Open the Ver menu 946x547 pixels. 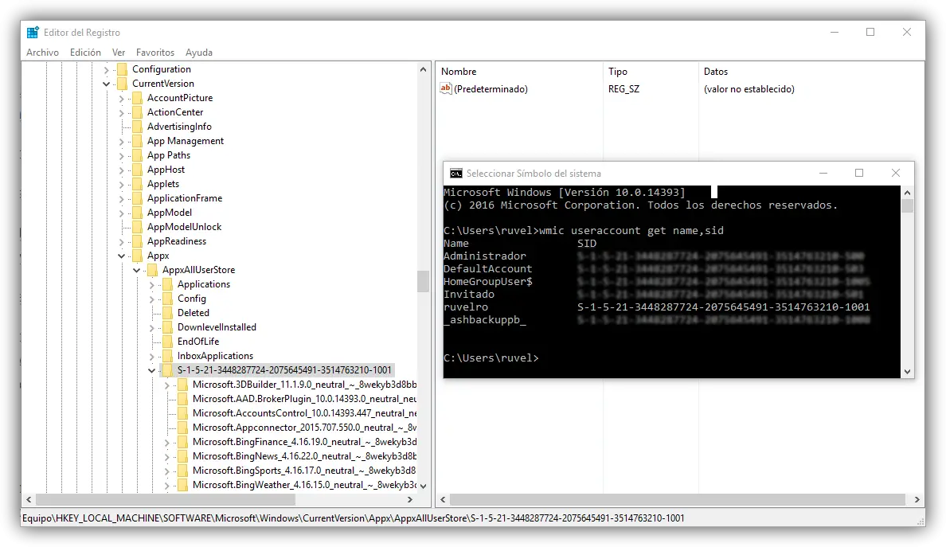(x=118, y=53)
